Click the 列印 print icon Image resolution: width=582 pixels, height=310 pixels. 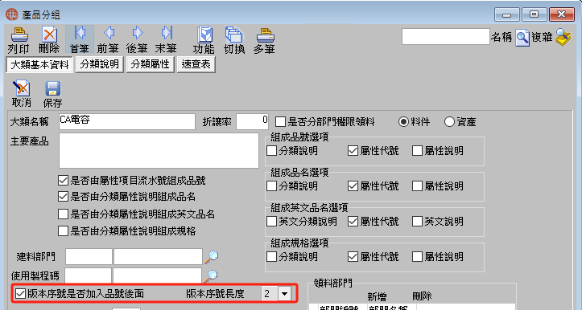(x=19, y=35)
